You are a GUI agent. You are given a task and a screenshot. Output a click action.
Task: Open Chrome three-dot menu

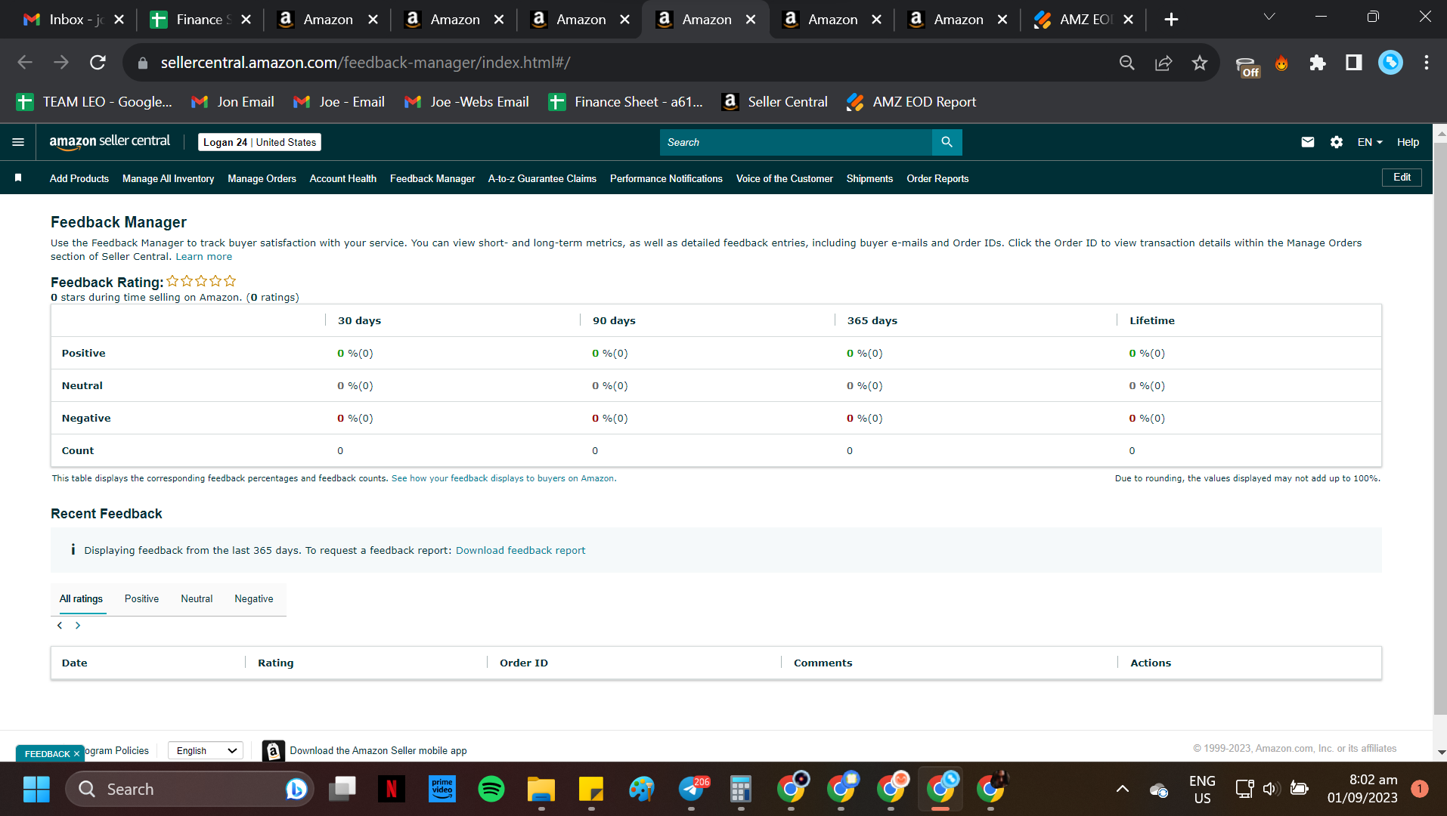(1427, 63)
